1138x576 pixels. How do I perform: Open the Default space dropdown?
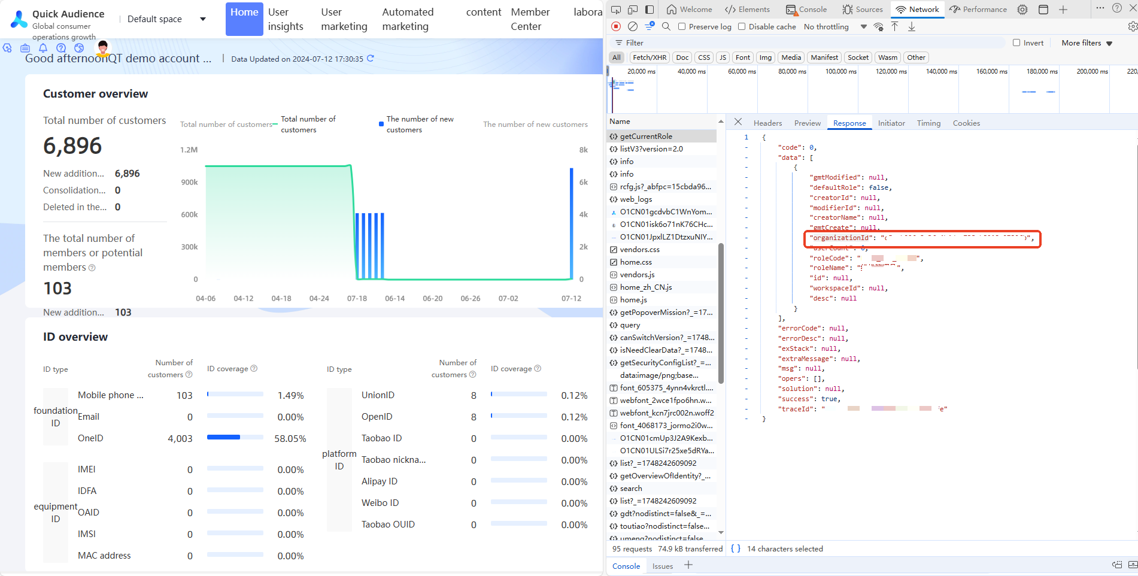(x=166, y=19)
